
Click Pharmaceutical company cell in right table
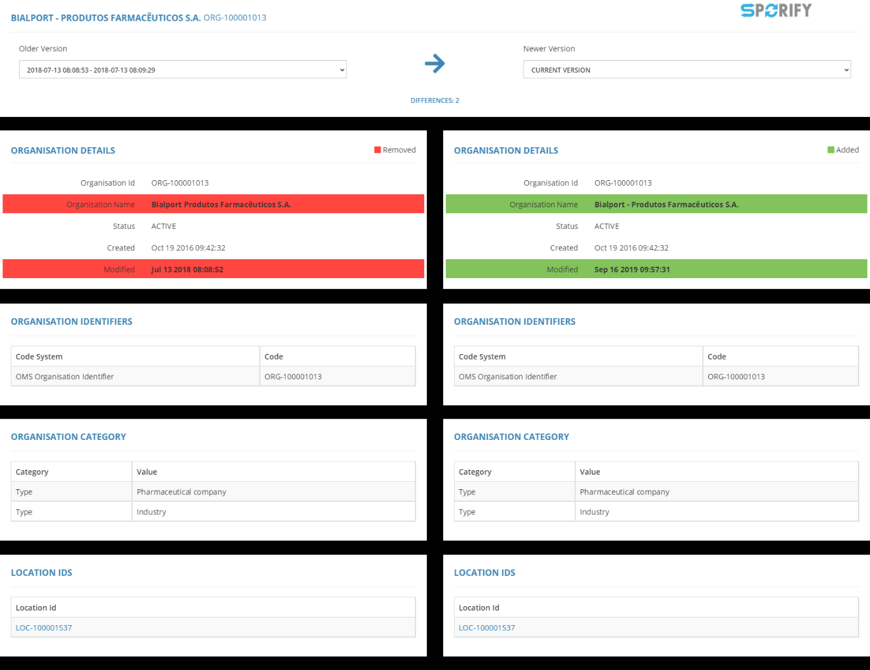tap(624, 492)
